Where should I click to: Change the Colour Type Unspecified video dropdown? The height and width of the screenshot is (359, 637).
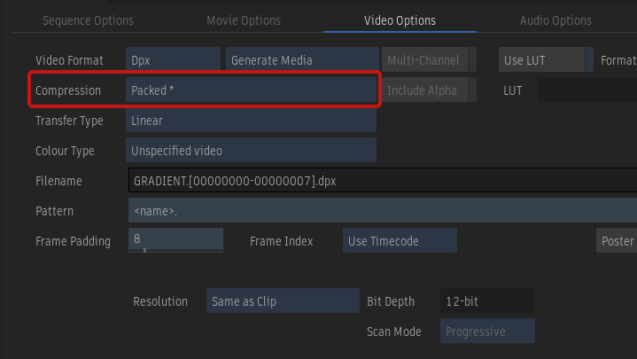tap(252, 151)
